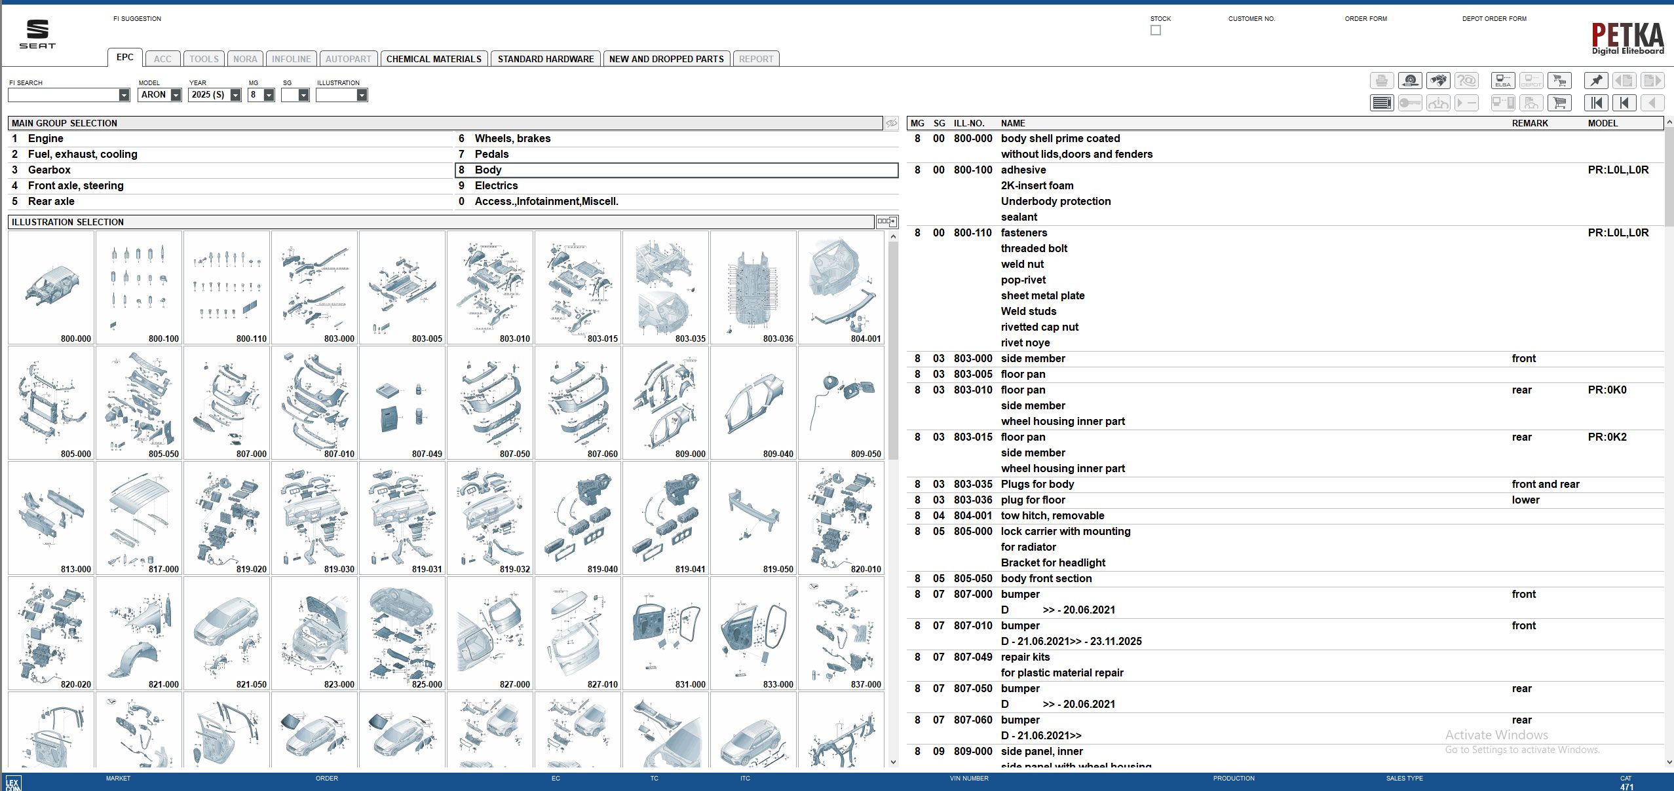1674x791 pixels.
Task: Open illustration thumbnail 800-000
Action: tap(51, 287)
